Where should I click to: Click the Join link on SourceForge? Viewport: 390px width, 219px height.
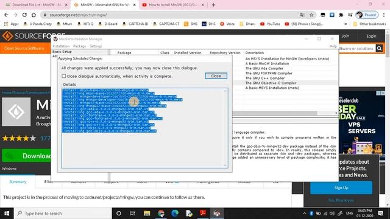[x=346, y=36]
